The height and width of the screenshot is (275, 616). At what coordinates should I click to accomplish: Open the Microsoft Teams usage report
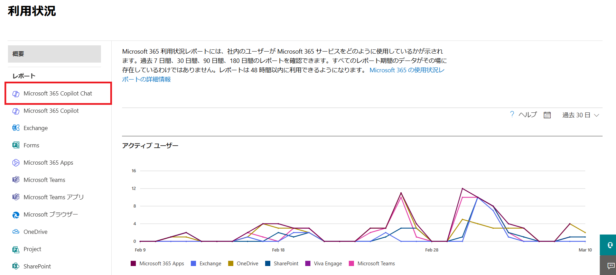pyautogui.click(x=44, y=180)
